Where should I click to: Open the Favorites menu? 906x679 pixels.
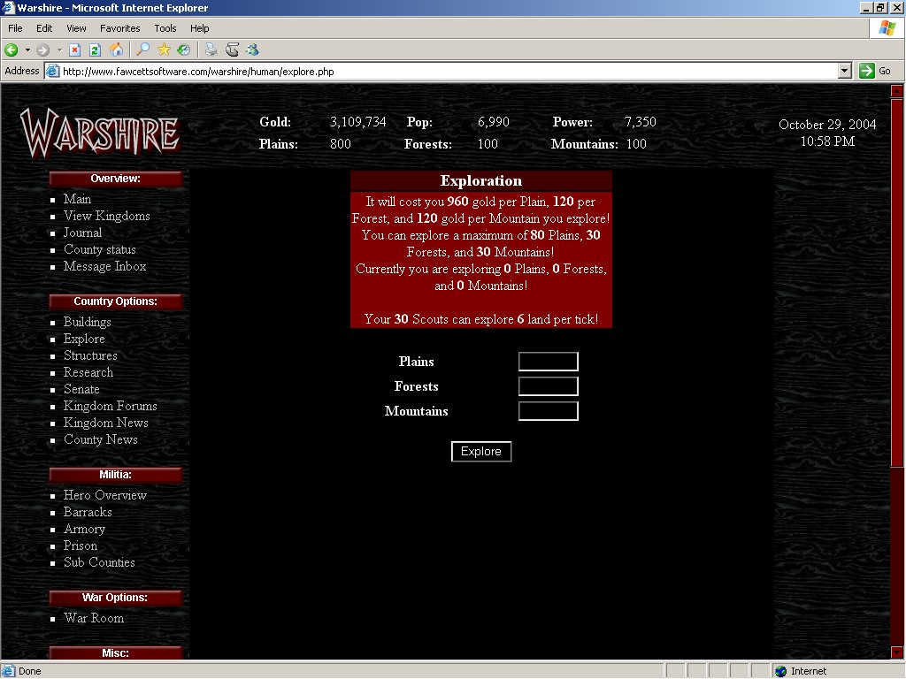119,28
